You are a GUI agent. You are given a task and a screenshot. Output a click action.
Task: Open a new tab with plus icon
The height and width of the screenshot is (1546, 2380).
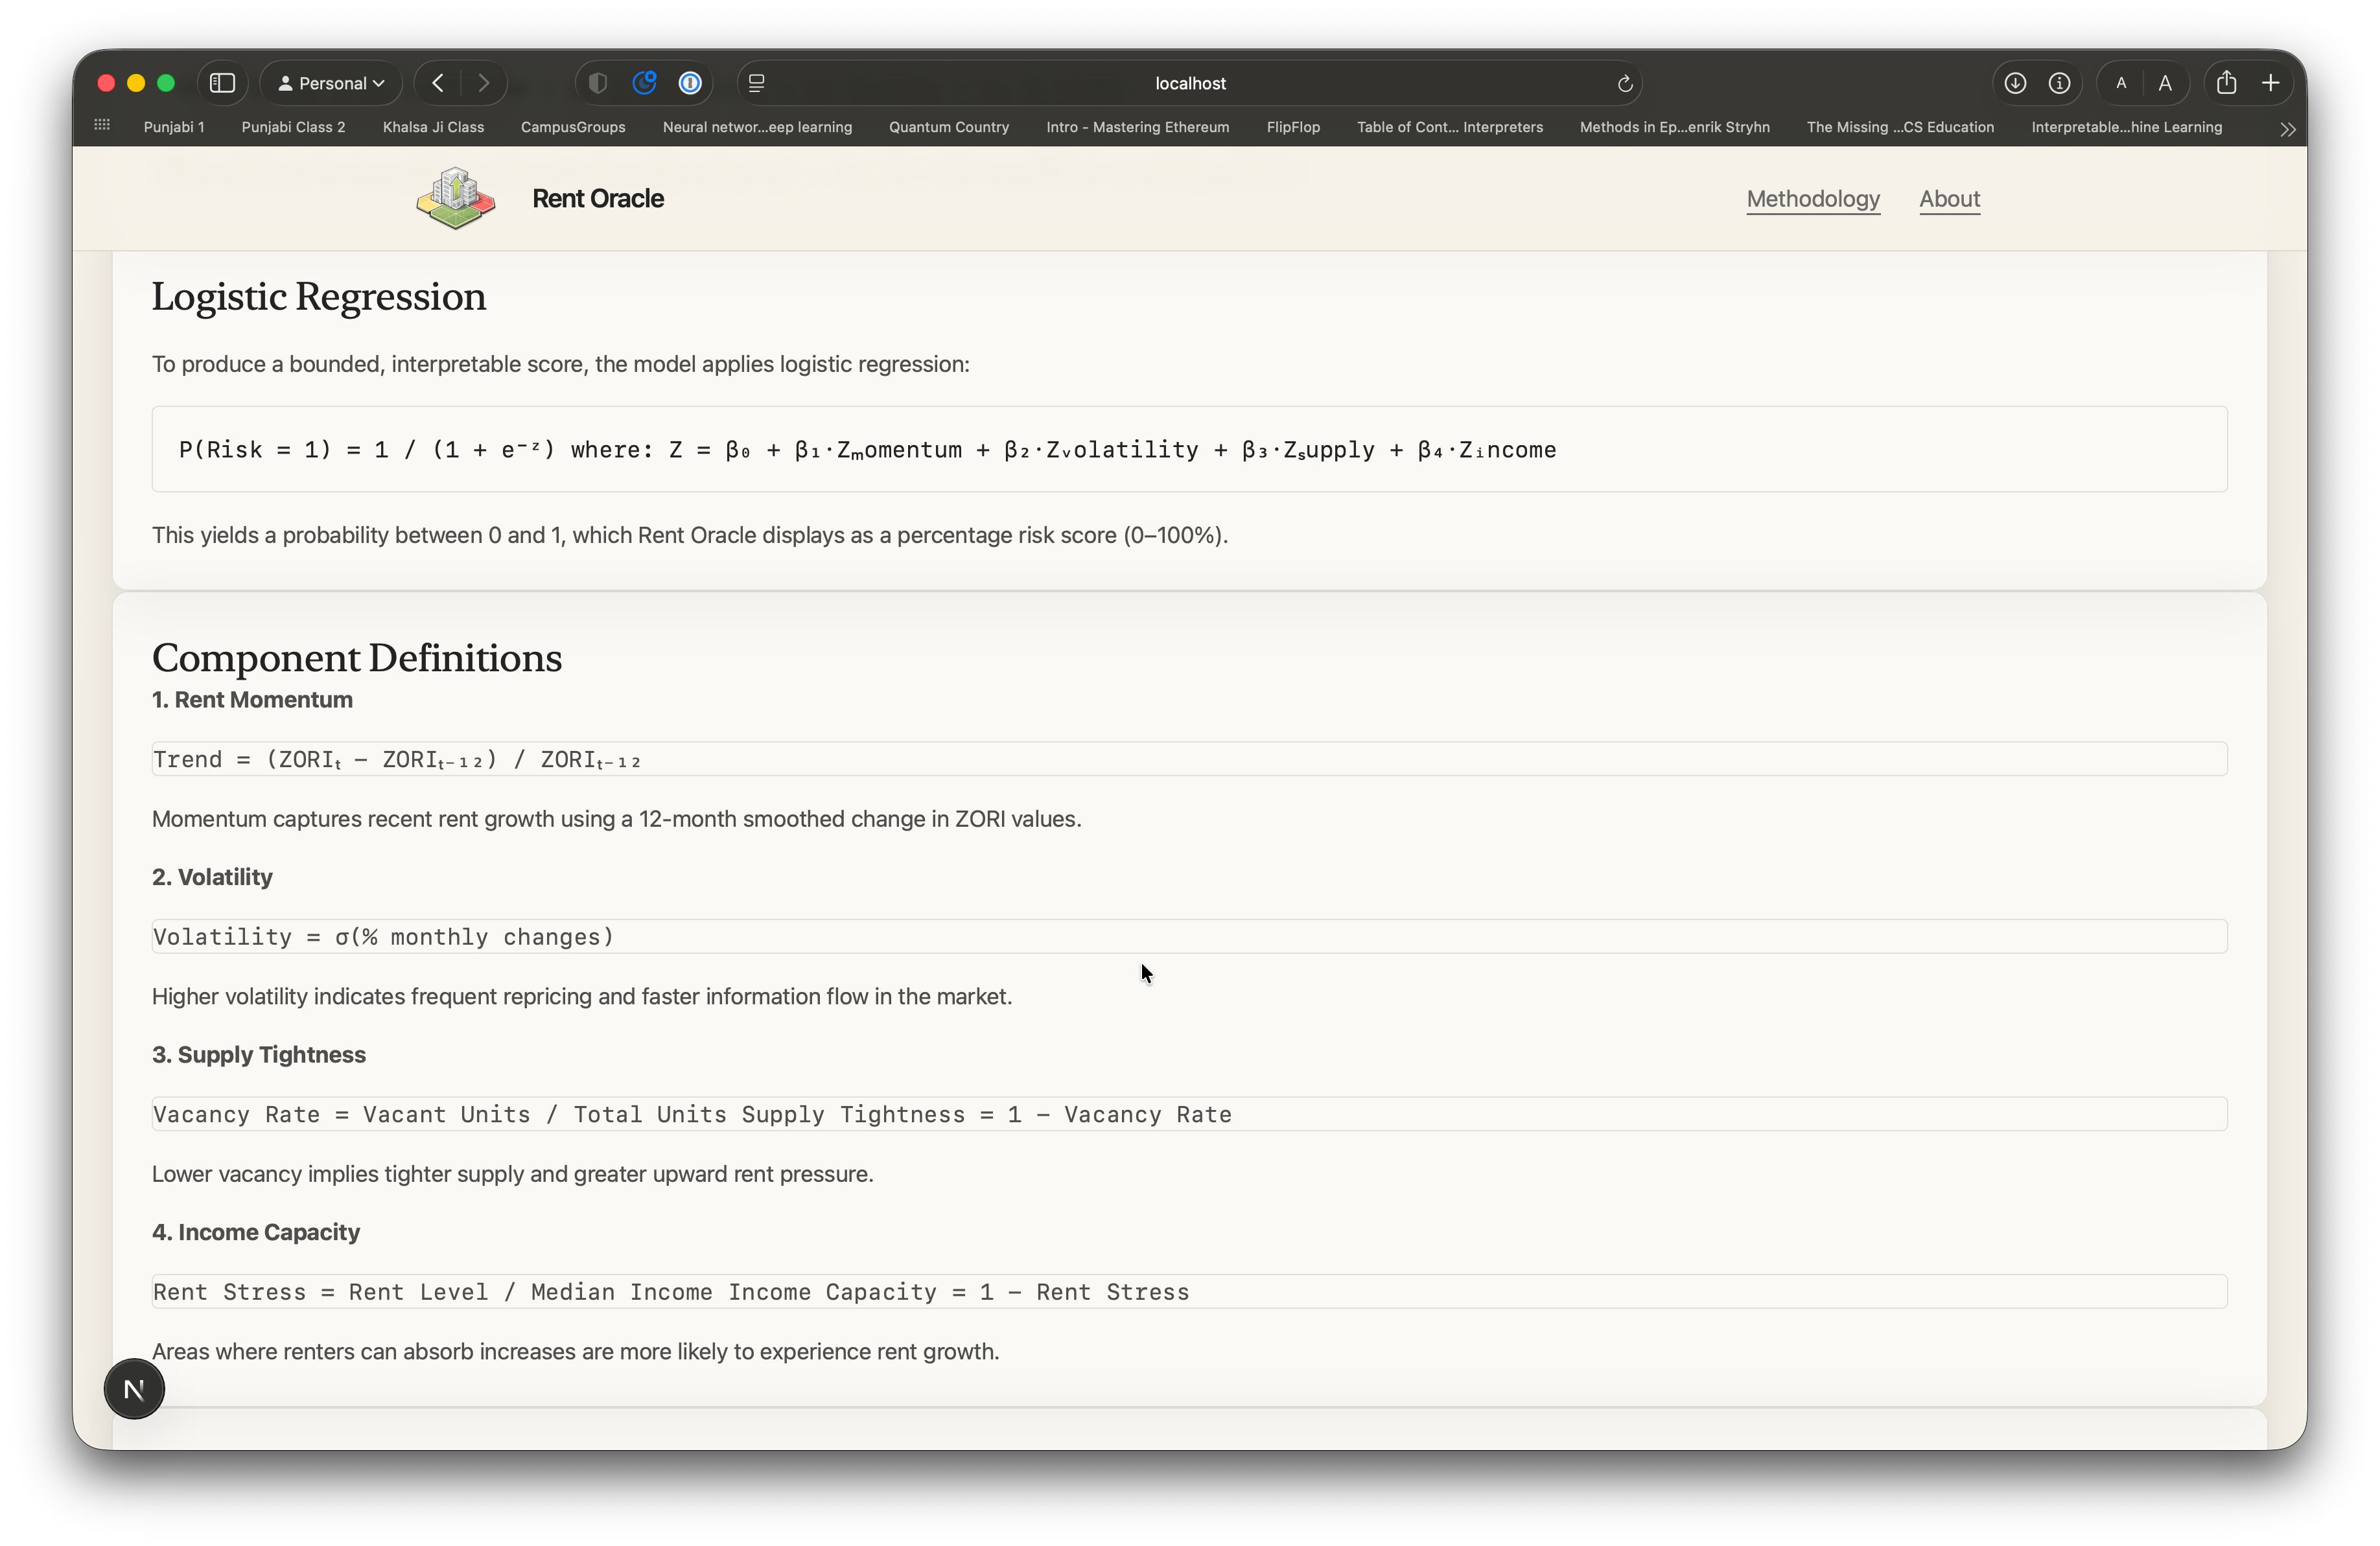[x=2271, y=83]
